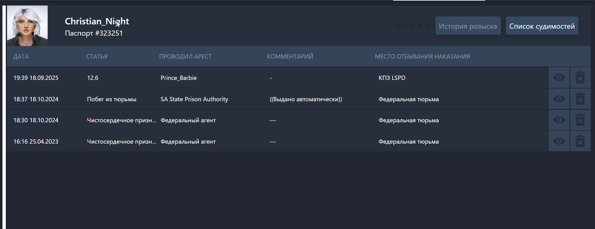The image size is (595, 229).
Task: Delete the Побег из тюрьмы record
Action: 580,99
